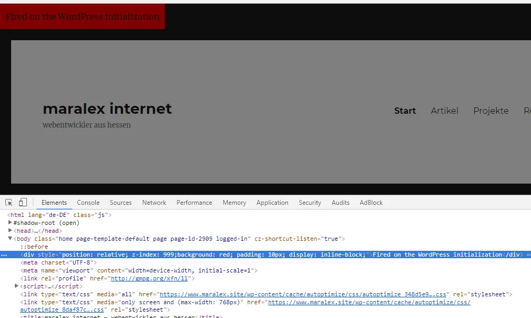Open the Sources tab
Viewport: 531px width, 318px height.
coord(121,202)
